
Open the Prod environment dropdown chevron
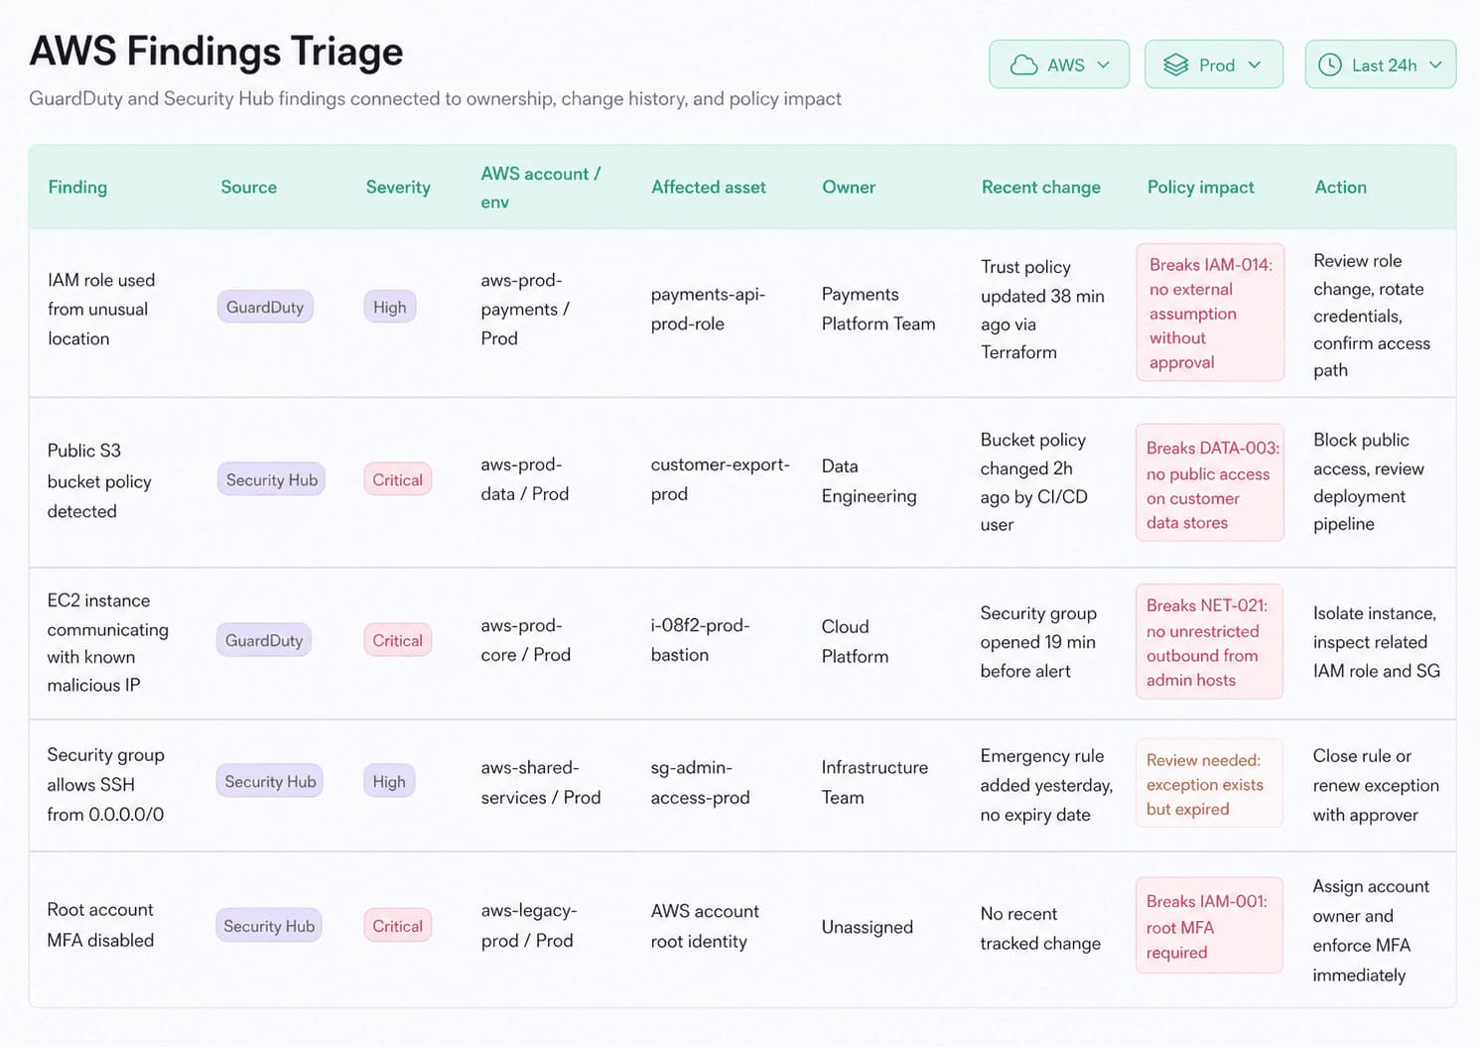coord(1255,65)
